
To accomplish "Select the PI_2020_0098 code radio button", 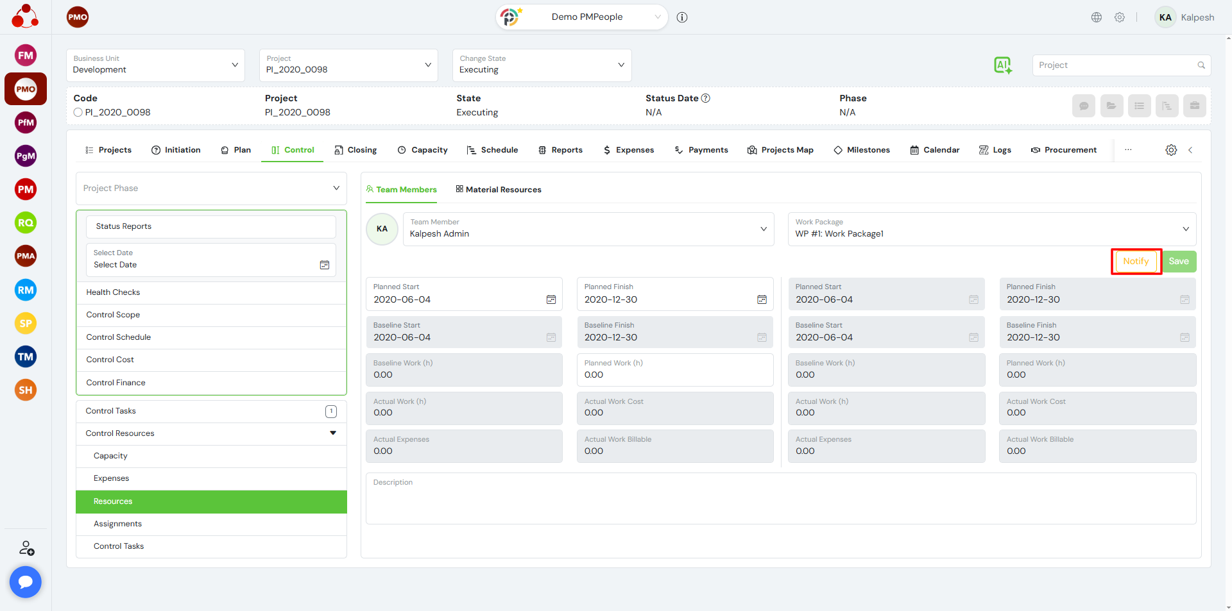I will [78, 112].
